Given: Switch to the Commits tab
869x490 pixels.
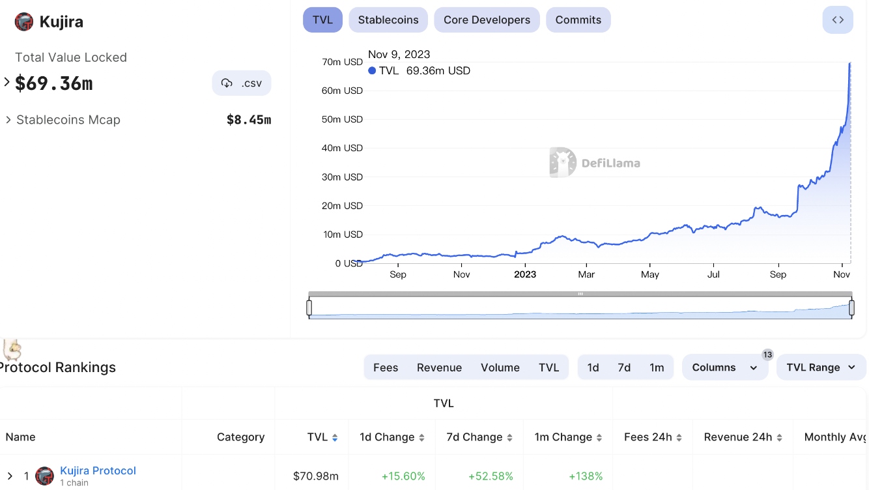Looking at the screenshot, I should (578, 20).
